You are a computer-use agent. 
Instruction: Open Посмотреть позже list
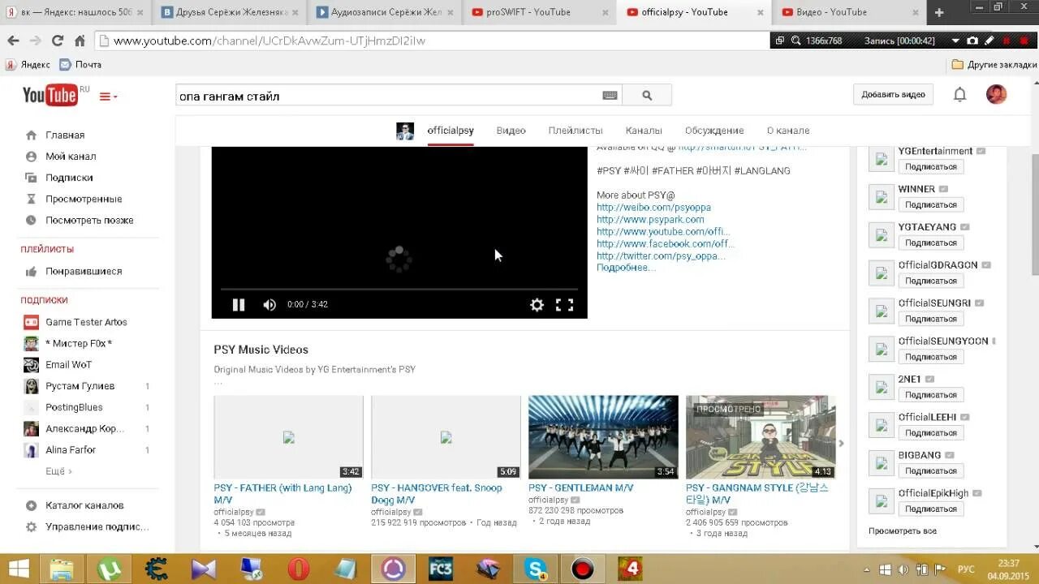tap(89, 220)
